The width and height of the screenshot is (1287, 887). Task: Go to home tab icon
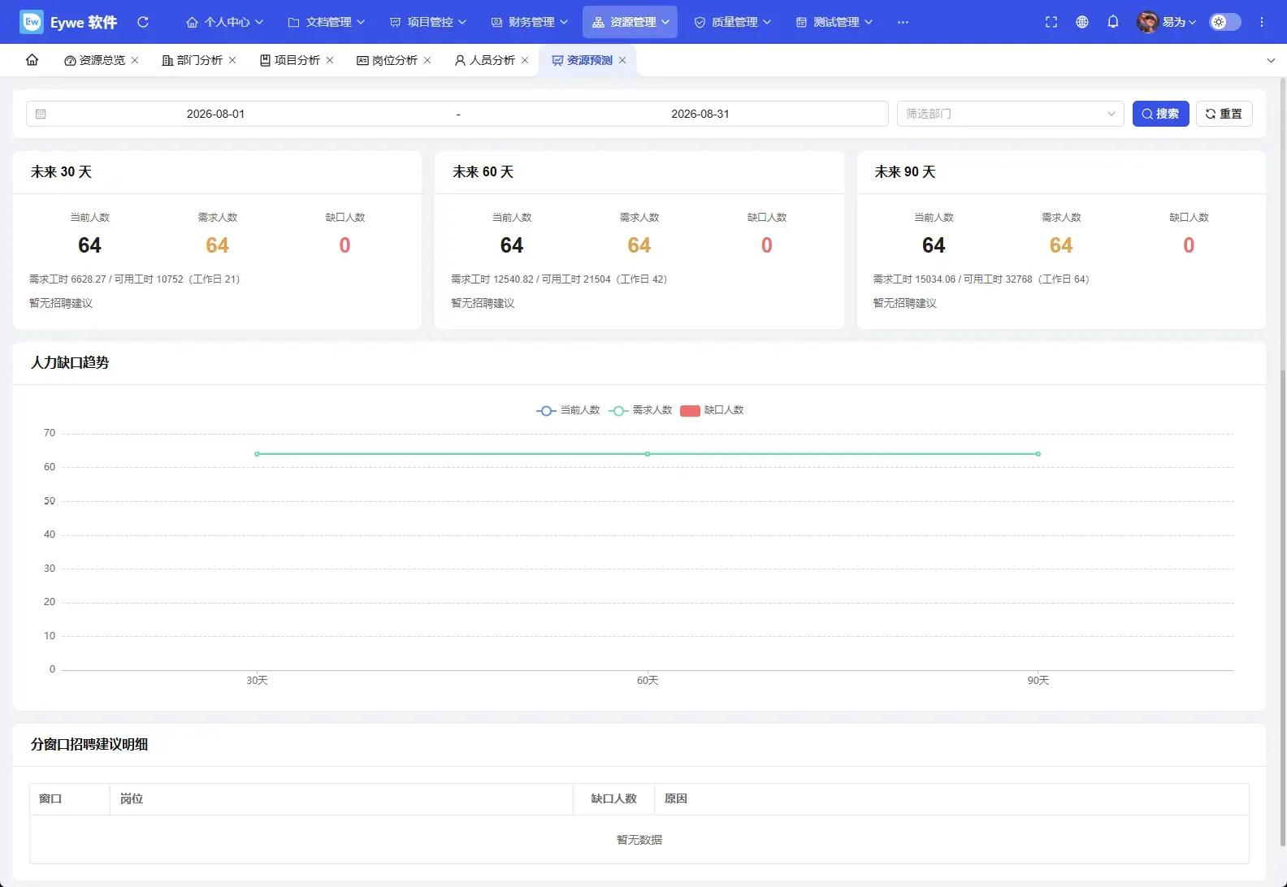(32, 60)
